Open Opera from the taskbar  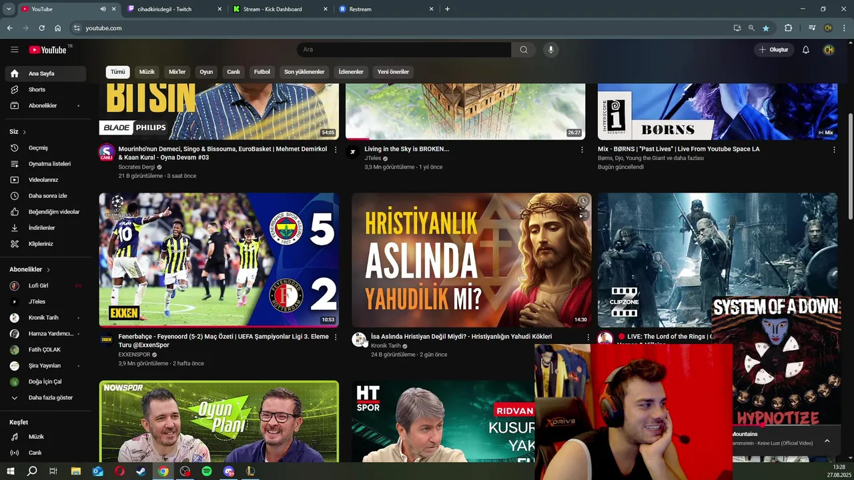click(x=119, y=471)
